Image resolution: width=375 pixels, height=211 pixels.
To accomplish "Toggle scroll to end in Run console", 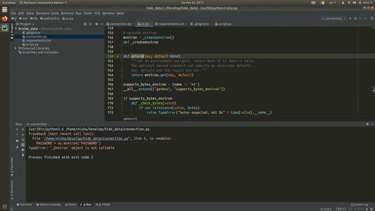I will 23,145.
